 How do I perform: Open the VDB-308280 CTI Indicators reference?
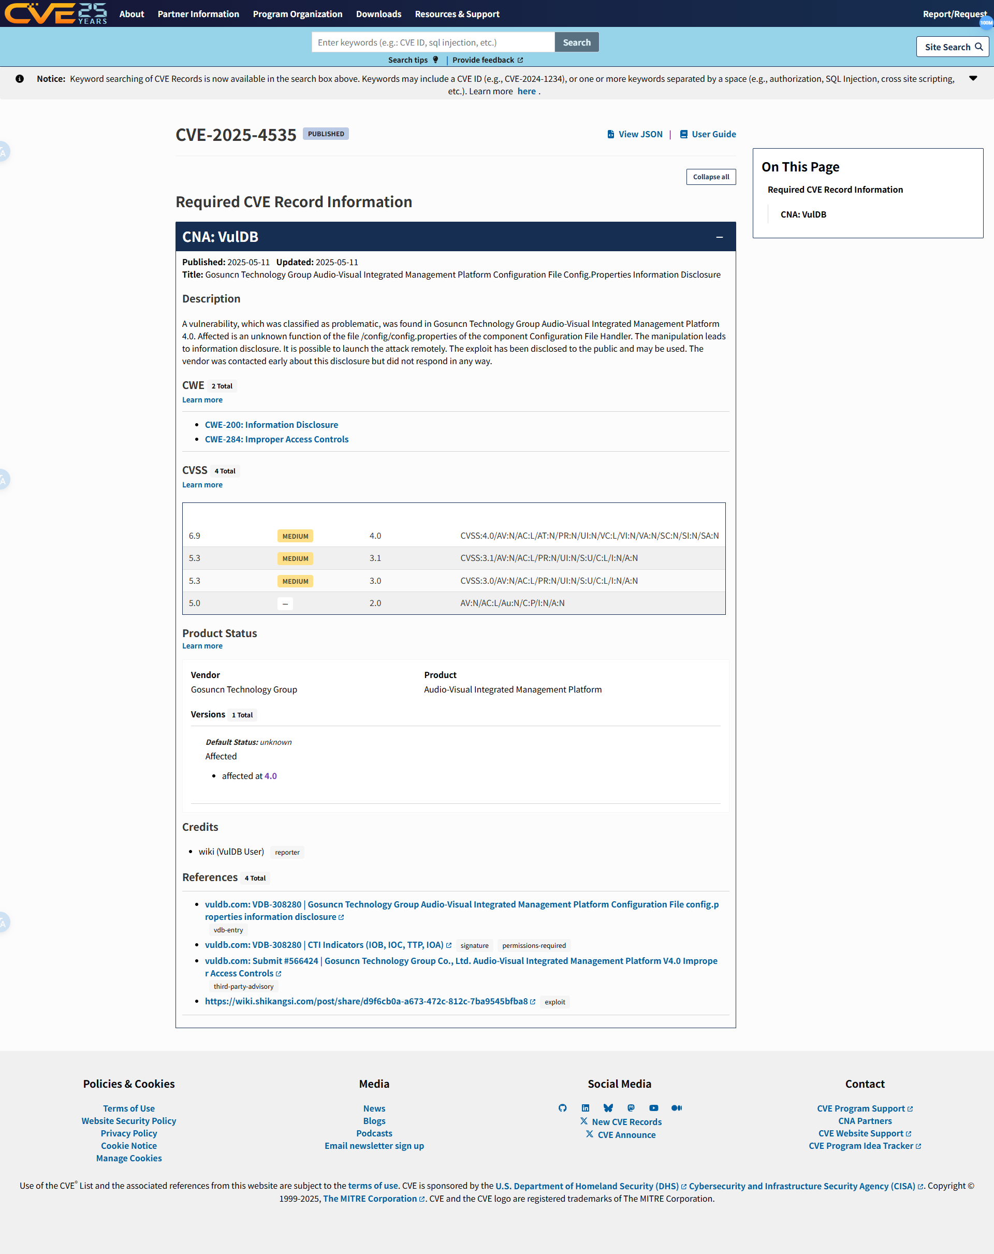[328, 945]
